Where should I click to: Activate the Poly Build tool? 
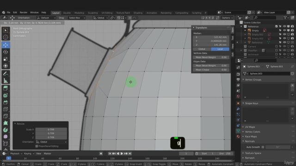click(6, 123)
